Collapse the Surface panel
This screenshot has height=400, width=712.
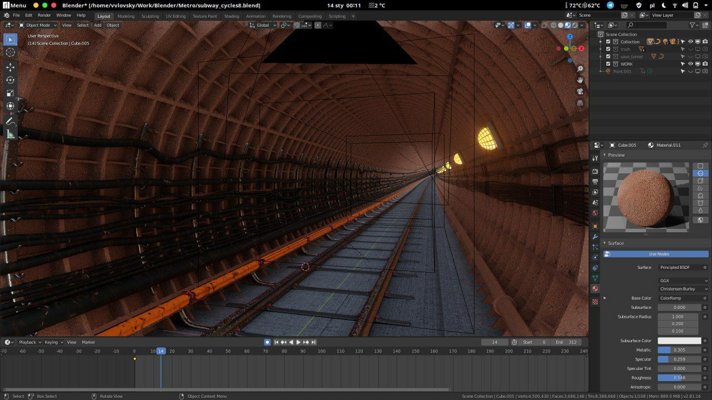click(x=605, y=243)
